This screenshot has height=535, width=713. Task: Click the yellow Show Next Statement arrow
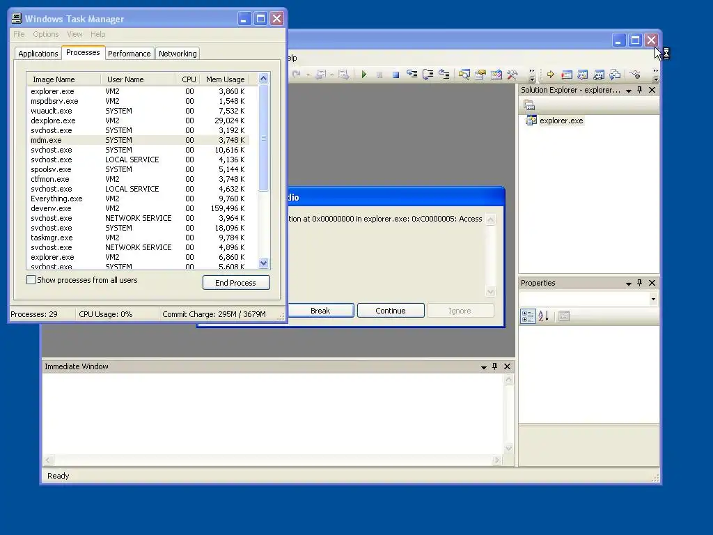[x=551, y=74]
